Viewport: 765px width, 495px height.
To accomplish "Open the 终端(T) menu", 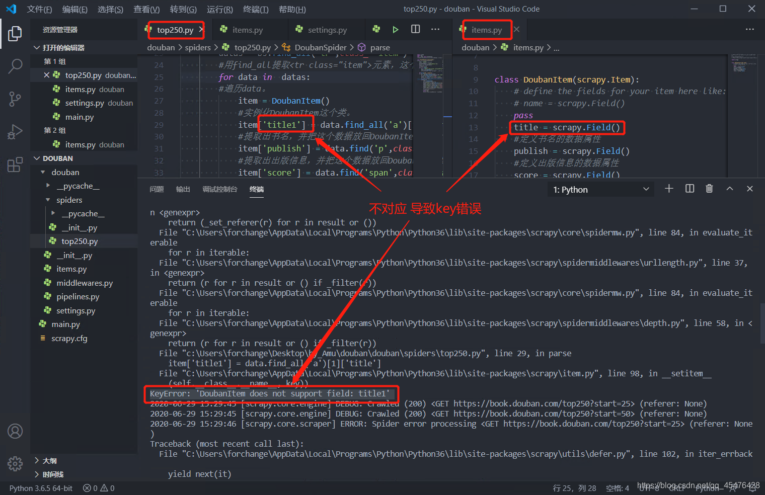I will [256, 9].
